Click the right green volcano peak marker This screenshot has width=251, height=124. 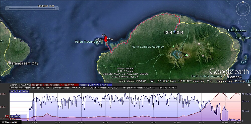[186, 55]
